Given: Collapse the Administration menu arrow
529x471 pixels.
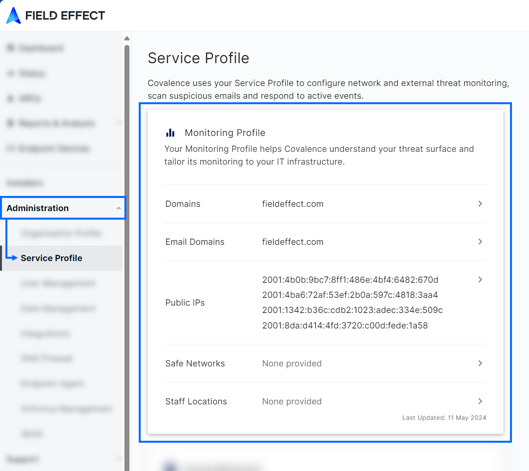Looking at the screenshot, I should click(119, 208).
